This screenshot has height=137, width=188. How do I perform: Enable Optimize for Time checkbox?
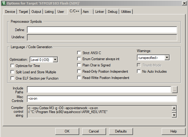coord(12,66)
